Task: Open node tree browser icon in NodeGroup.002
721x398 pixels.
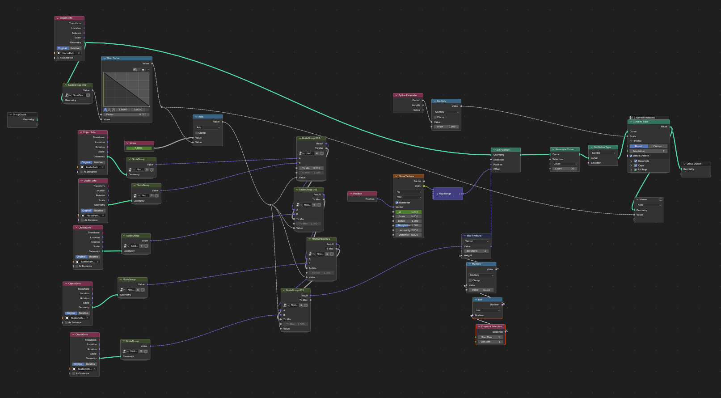Action: click(x=67, y=95)
